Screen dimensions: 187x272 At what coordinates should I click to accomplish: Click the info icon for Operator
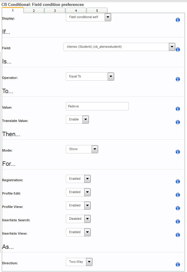178,79
